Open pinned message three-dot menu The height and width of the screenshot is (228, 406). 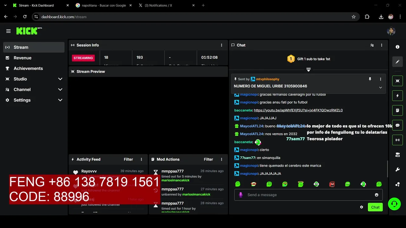381,79
